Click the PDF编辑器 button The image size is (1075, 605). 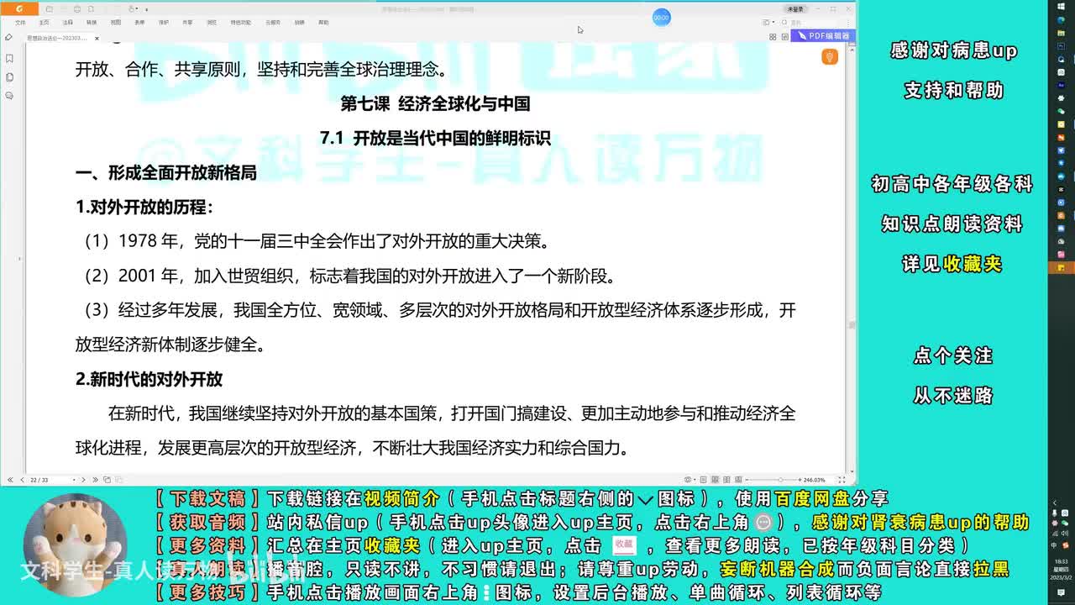(825, 36)
